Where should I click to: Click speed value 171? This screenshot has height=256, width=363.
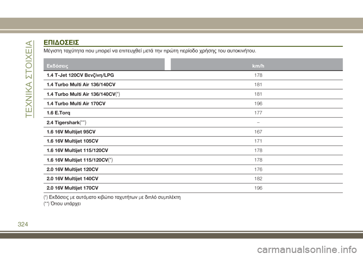click(x=258, y=141)
